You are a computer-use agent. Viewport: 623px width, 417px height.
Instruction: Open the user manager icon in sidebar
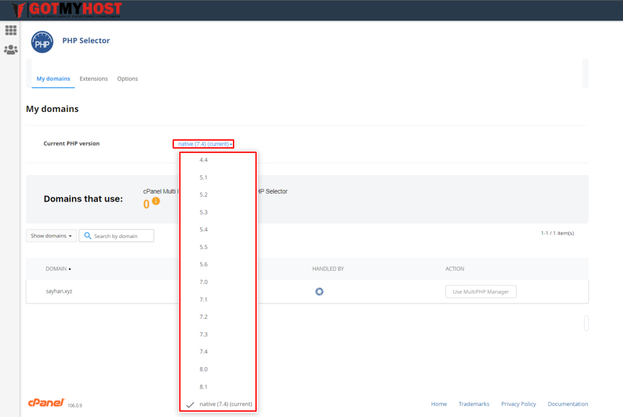[x=10, y=50]
